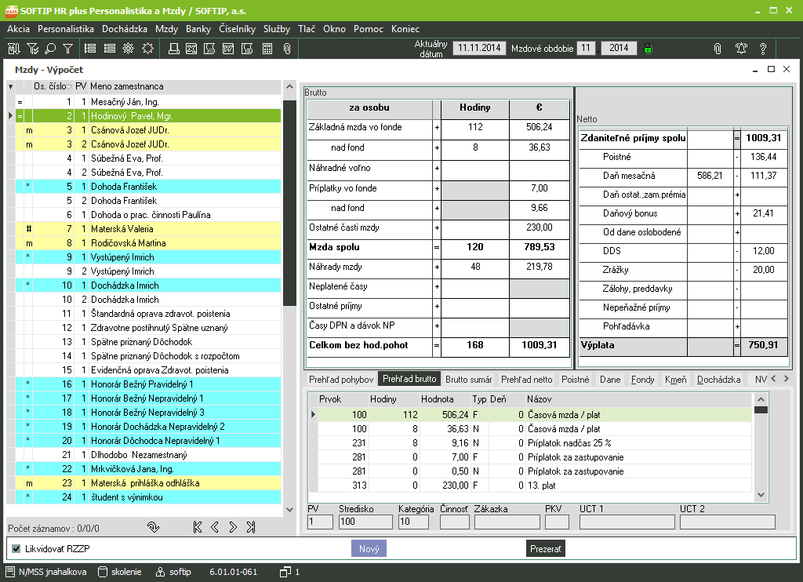
Task: Click the Stredisko input field
Action: 365,522
